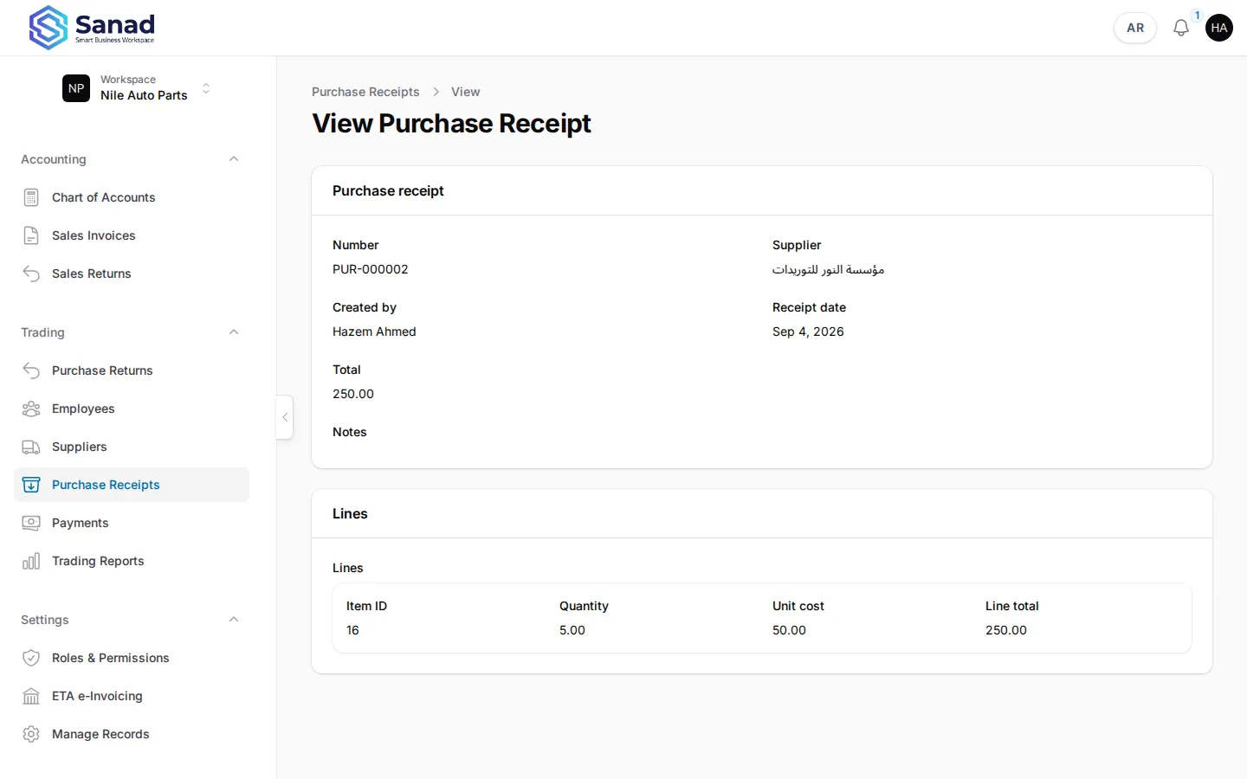
Task: Open the HA user avatar menu
Action: click(1219, 28)
